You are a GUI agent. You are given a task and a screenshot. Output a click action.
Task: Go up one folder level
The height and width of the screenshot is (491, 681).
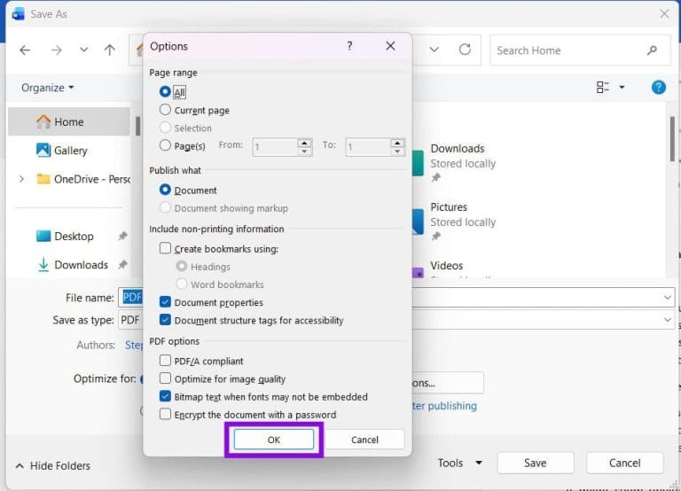coord(109,50)
